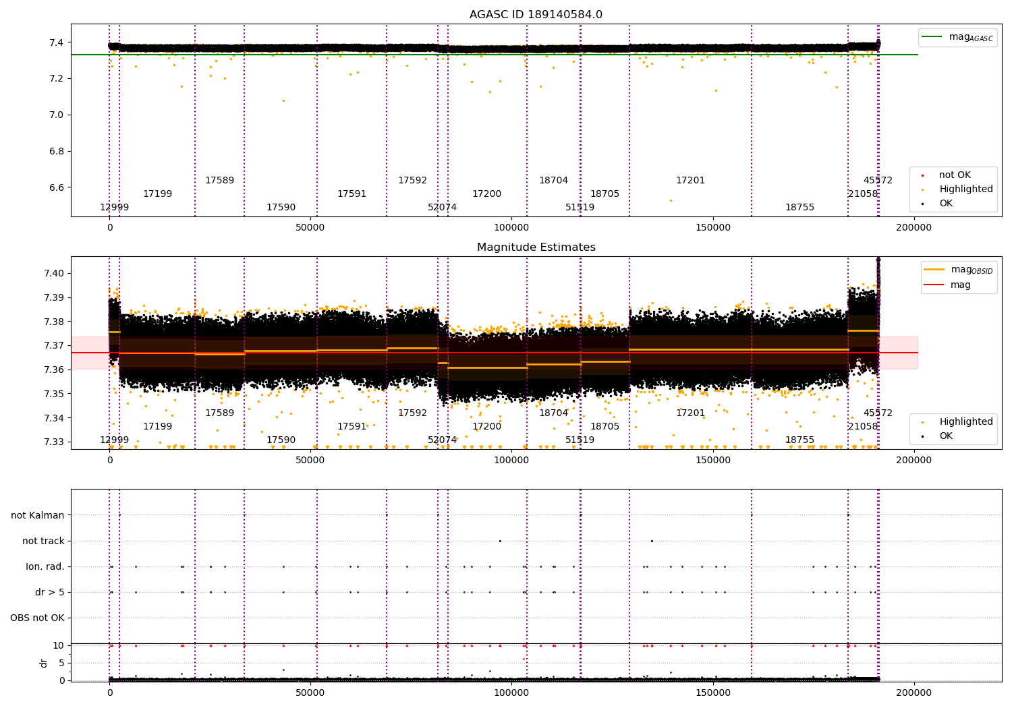The height and width of the screenshot is (708, 1012).
Task: Click the 7.0 y-axis tick label
Action: 57,115
